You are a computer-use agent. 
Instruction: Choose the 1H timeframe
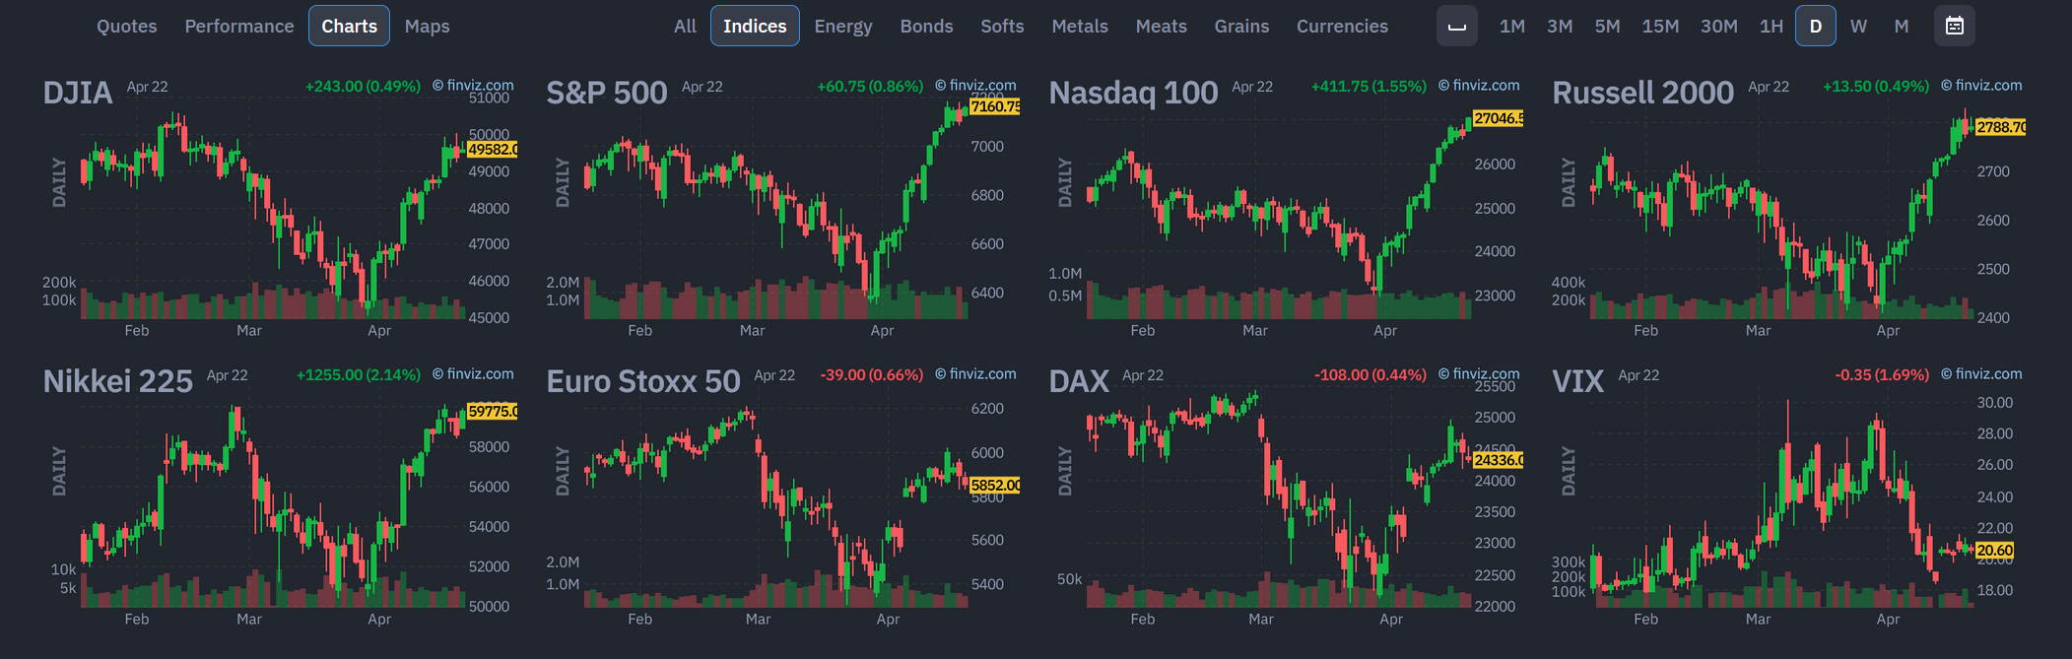1771,26
